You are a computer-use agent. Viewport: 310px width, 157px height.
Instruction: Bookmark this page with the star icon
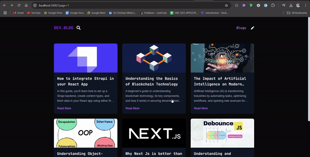click(226, 5)
